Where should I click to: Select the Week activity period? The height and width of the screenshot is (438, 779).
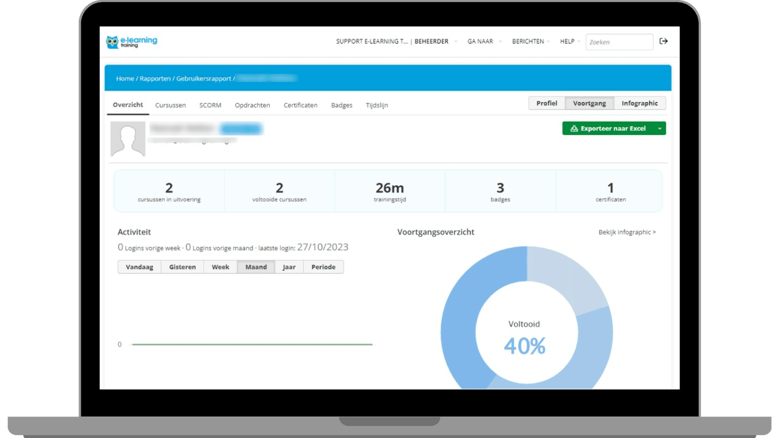[x=220, y=267]
